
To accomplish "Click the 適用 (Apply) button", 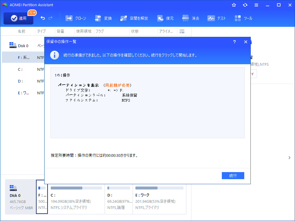I will pos(18,18).
